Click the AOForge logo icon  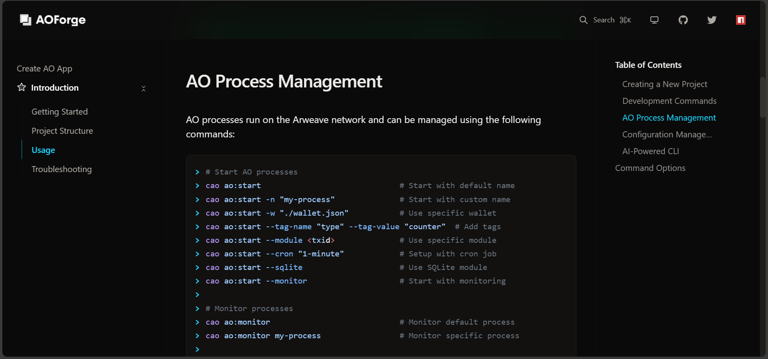[26, 20]
